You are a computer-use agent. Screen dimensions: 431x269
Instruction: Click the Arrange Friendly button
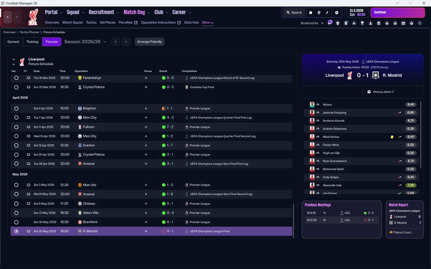pyautogui.click(x=150, y=42)
